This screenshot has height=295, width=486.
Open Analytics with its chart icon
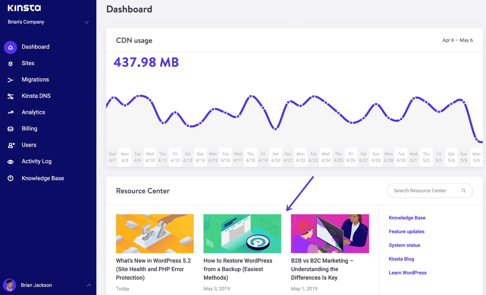click(10, 112)
